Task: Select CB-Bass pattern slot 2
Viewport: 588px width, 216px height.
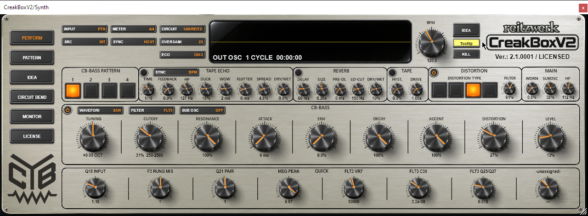Action: 91,91
